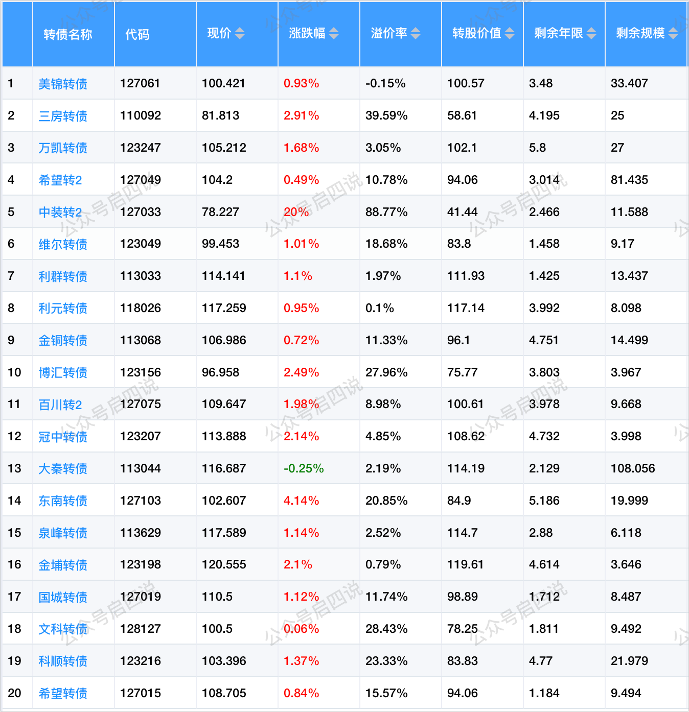Click the 文科转债 bond name
The height and width of the screenshot is (712, 689).
pyautogui.click(x=63, y=629)
